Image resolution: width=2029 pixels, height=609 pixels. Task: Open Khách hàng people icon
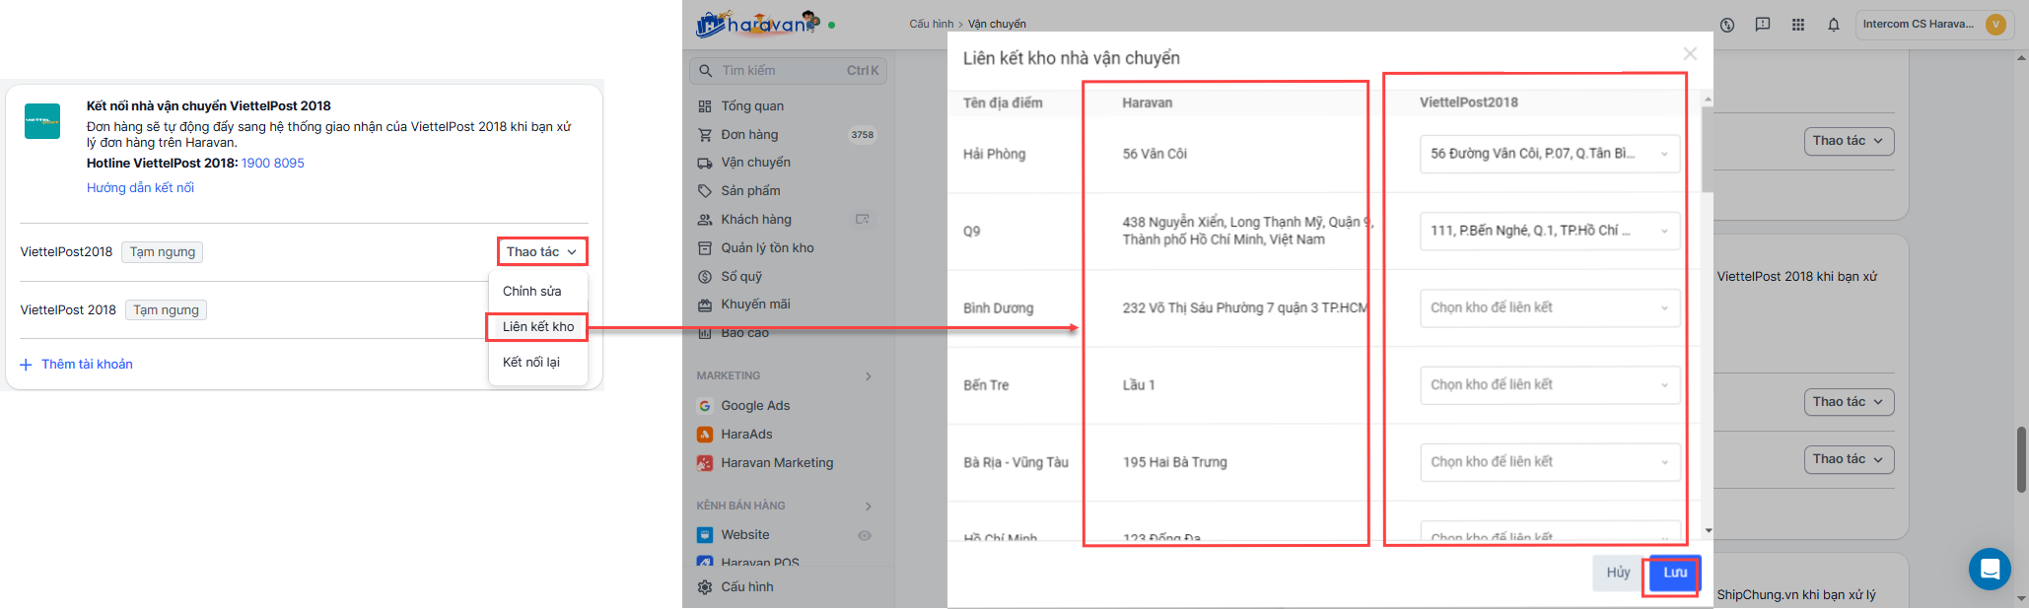click(705, 220)
